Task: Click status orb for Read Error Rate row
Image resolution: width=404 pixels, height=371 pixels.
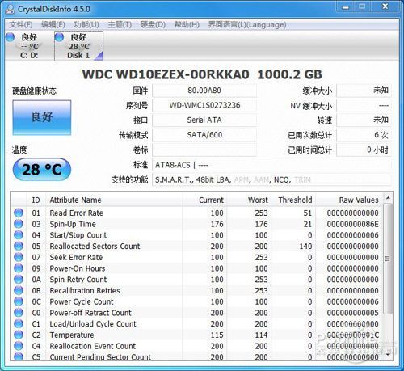Action: [x=19, y=213]
